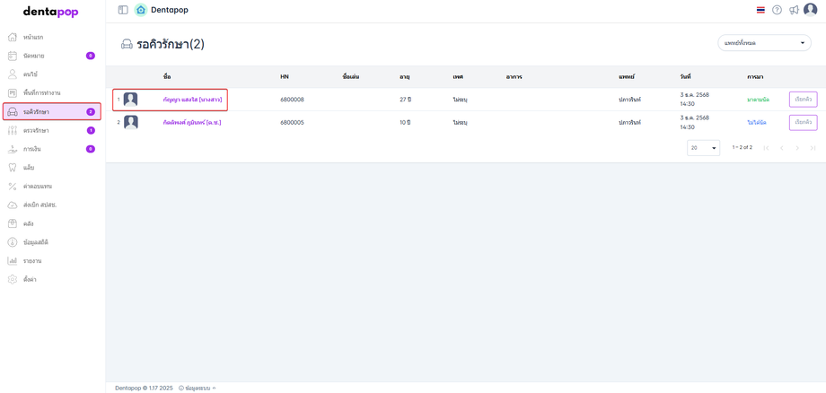Open help with the question mark icon
The height and width of the screenshot is (393, 826).
click(777, 10)
